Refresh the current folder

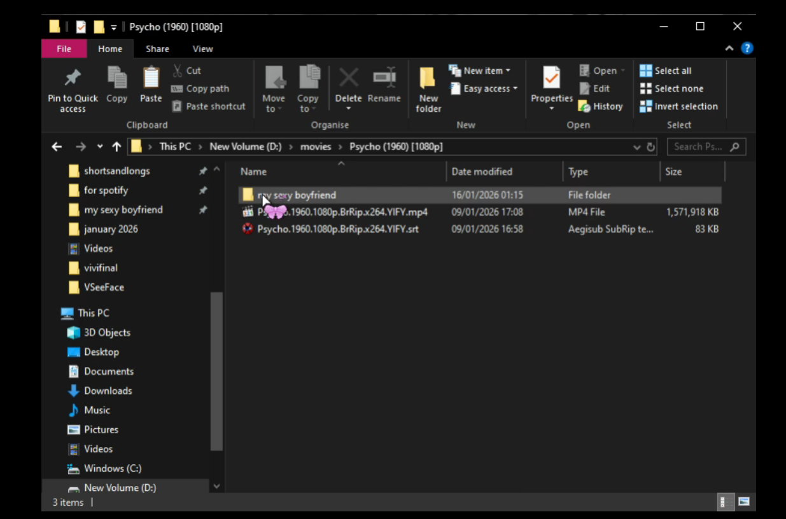(x=651, y=147)
